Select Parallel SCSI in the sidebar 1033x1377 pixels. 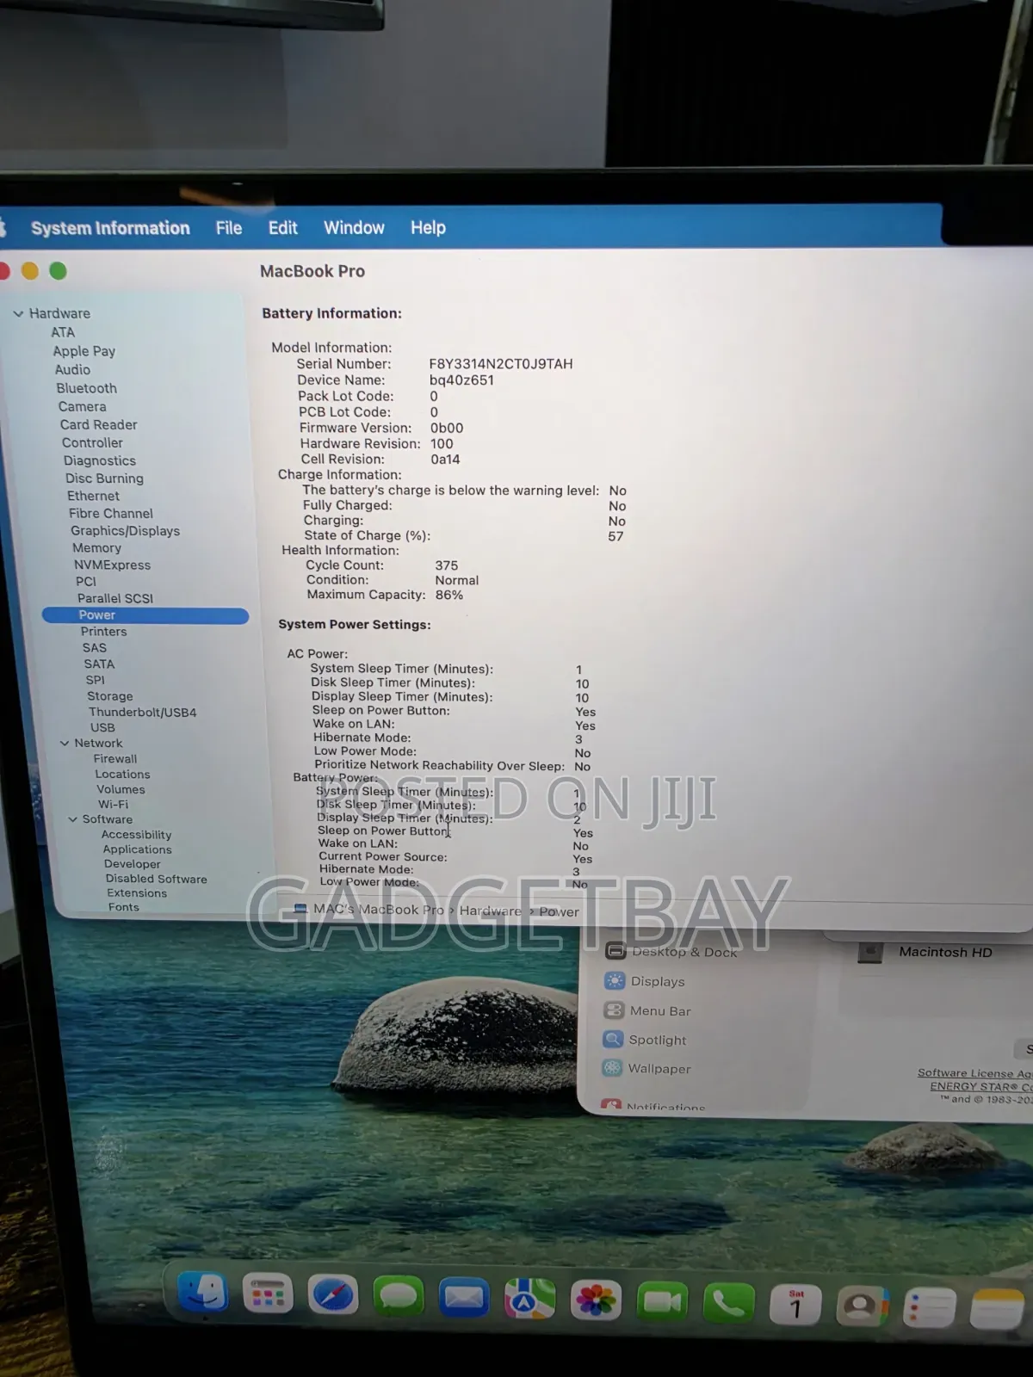pos(114,598)
